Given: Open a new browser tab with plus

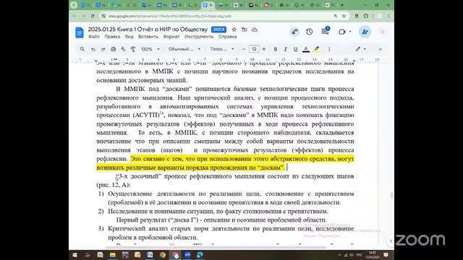Looking at the screenshot, I should coord(342,5).
